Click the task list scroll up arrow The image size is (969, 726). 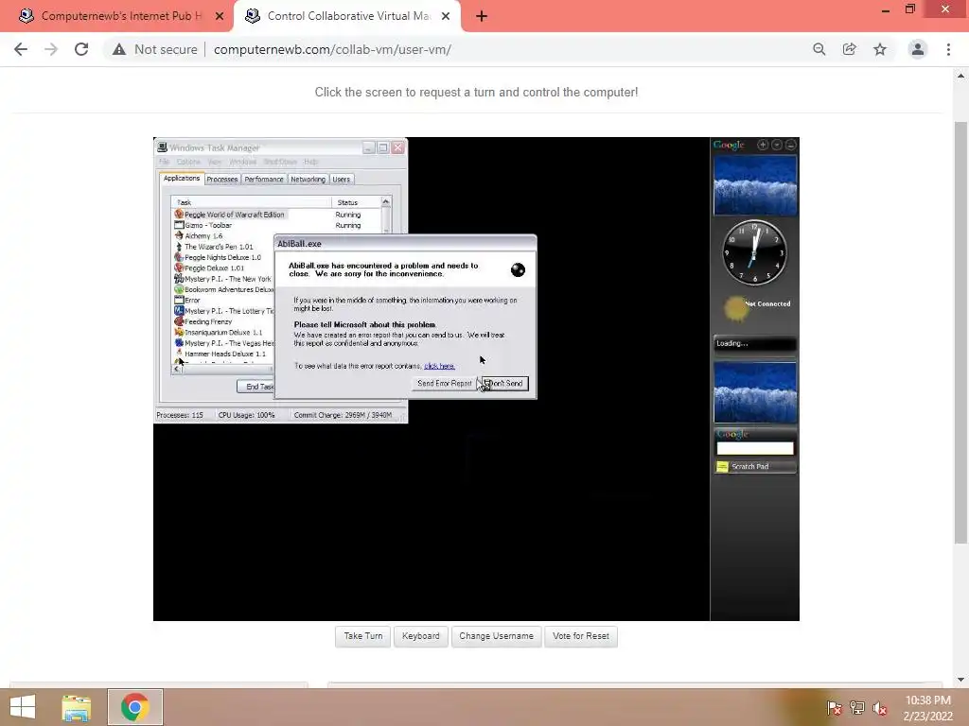[x=386, y=202]
